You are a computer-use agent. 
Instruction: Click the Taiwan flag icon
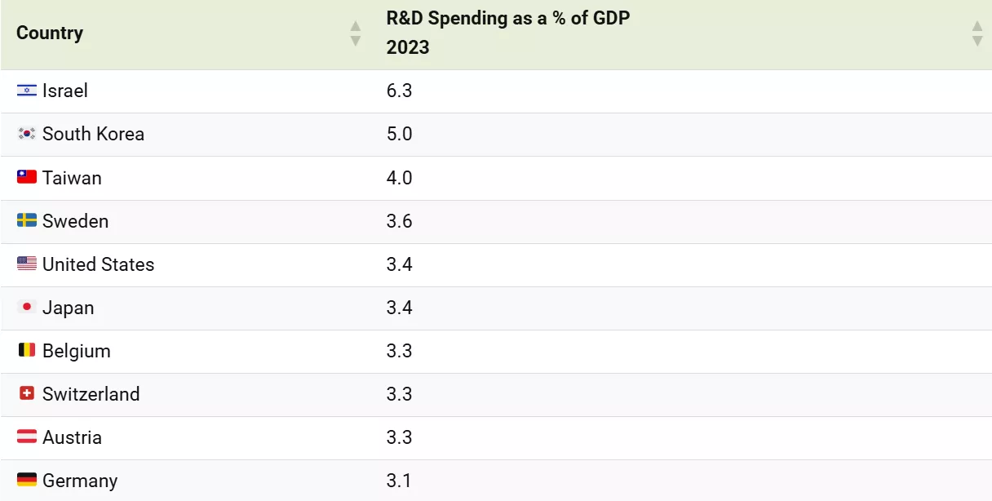[25, 177]
